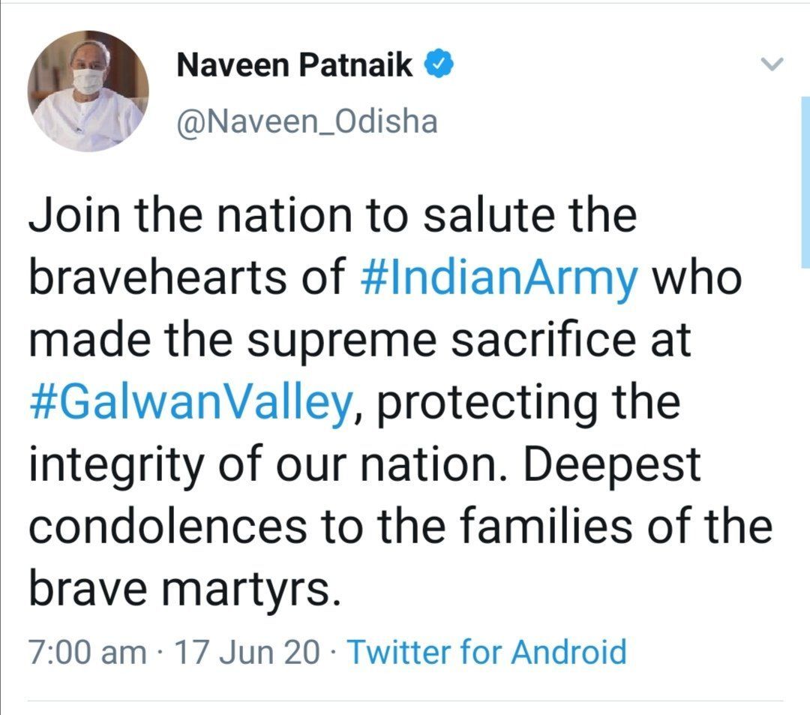This screenshot has width=810, height=715.
Task: Click the 17 Jun 20 date
Action: (x=247, y=652)
